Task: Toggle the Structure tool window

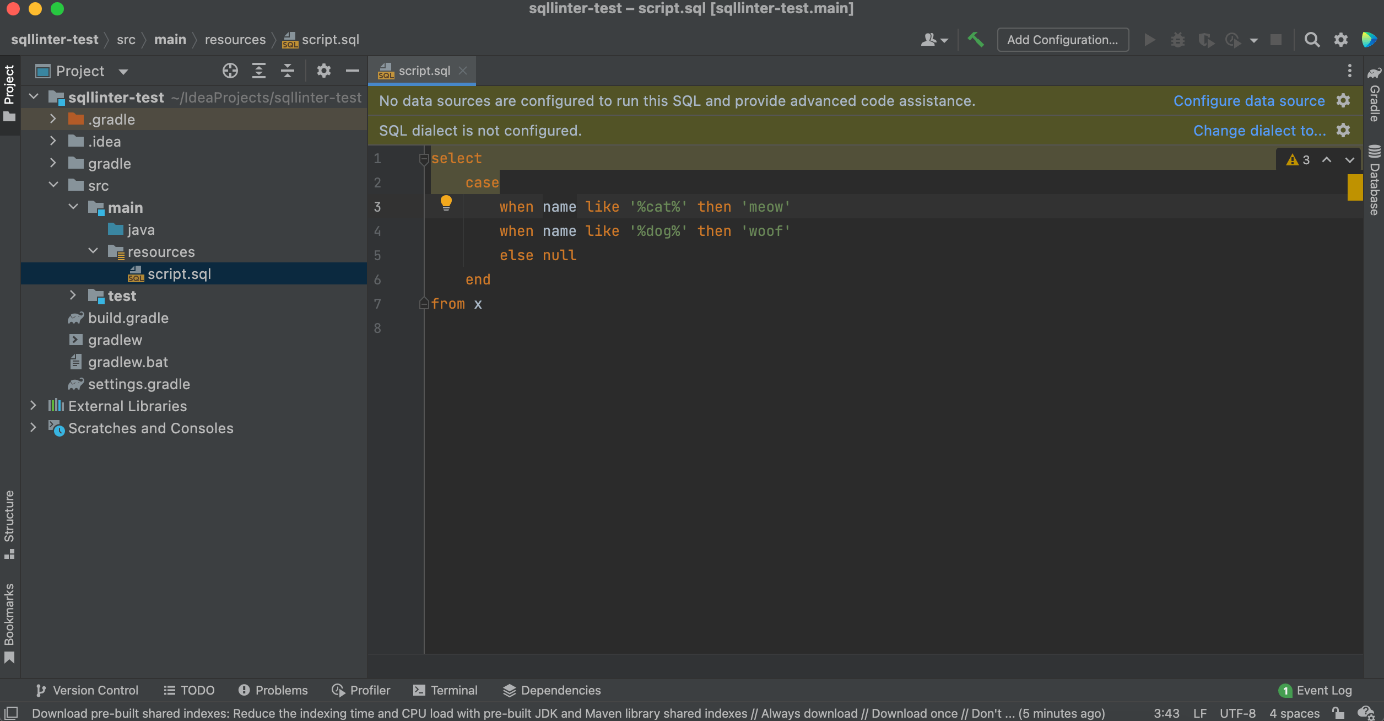Action: pyautogui.click(x=9, y=524)
